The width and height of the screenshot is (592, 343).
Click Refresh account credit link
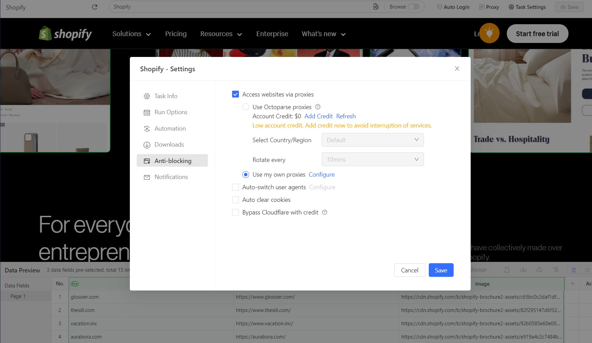(x=346, y=116)
